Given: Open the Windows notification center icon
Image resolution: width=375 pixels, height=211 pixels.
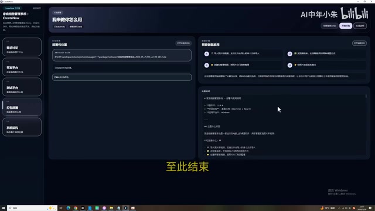Looking at the screenshot, I should coord(370,208).
